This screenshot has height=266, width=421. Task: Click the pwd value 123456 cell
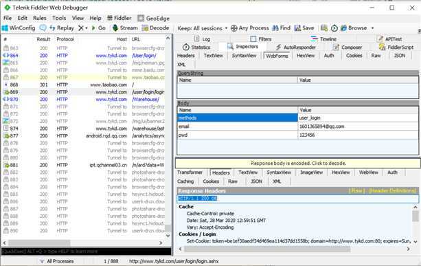pyautogui.click(x=359, y=135)
